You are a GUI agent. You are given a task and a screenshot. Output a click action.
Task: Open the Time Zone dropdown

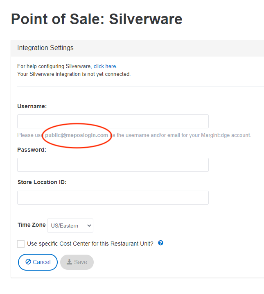point(70,226)
